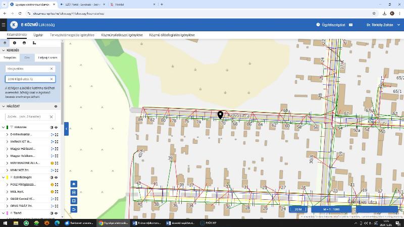Open Közműnyilatkozat igénylése tab
The height and width of the screenshot is (227, 404).
coord(122,35)
